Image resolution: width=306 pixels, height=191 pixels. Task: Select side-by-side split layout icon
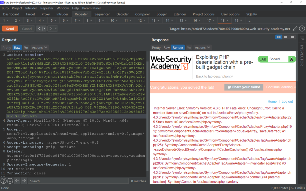pos(279,37)
